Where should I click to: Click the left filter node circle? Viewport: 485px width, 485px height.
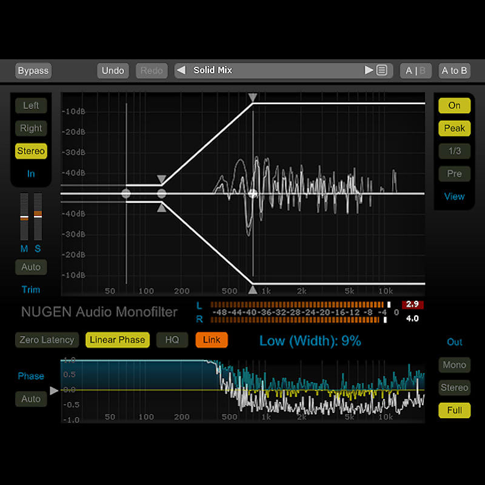tap(126, 193)
